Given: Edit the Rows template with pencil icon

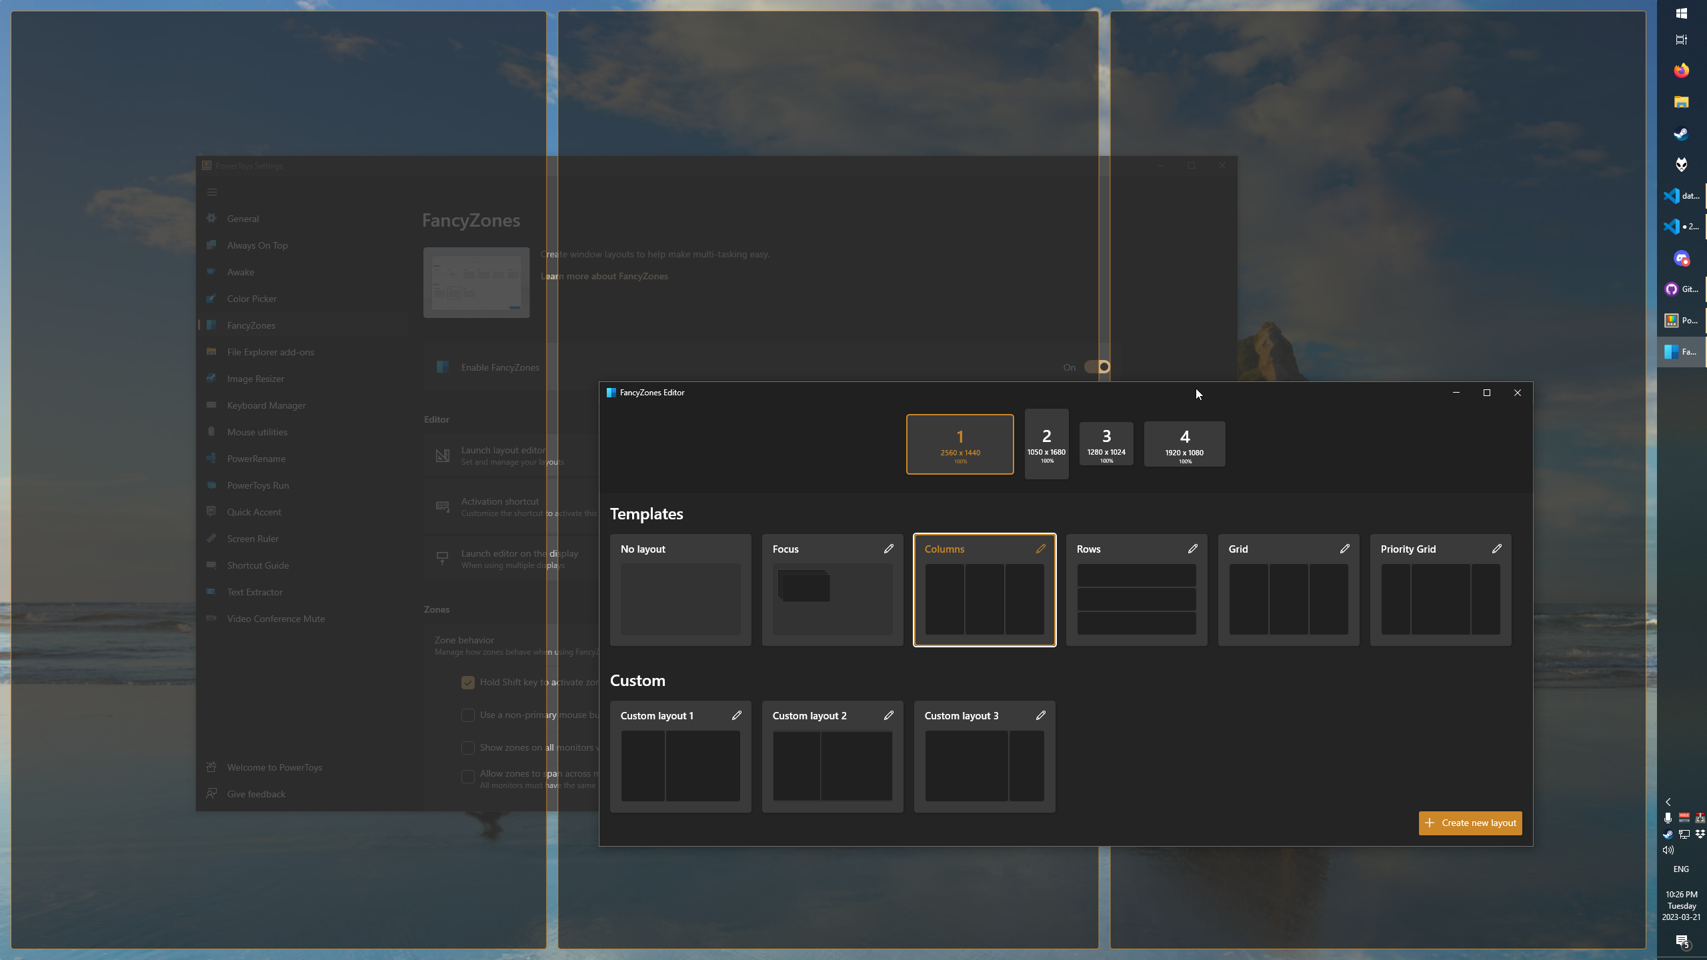Looking at the screenshot, I should 1193,549.
